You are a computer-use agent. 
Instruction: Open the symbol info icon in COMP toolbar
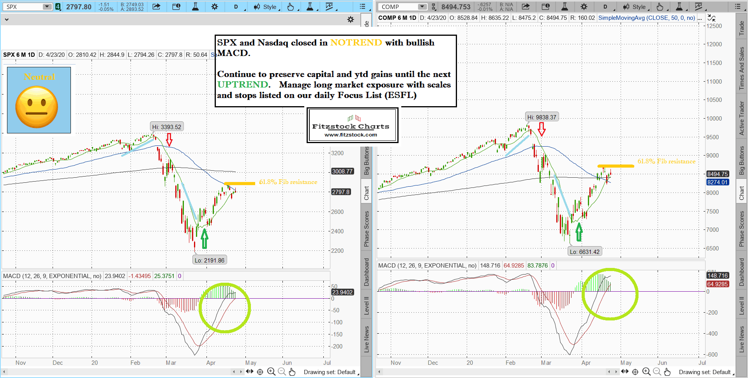pos(545,7)
